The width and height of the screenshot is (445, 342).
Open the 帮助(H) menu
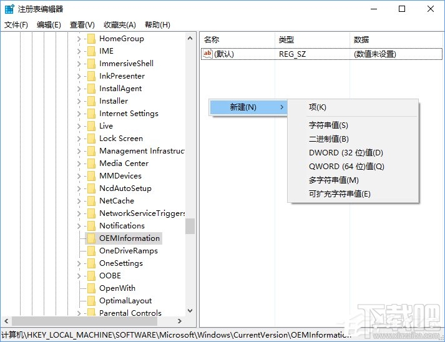pos(157,25)
